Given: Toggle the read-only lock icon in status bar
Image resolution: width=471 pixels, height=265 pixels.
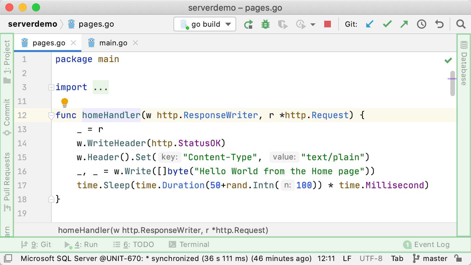Looking at the screenshot, I should (x=458, y=258).
